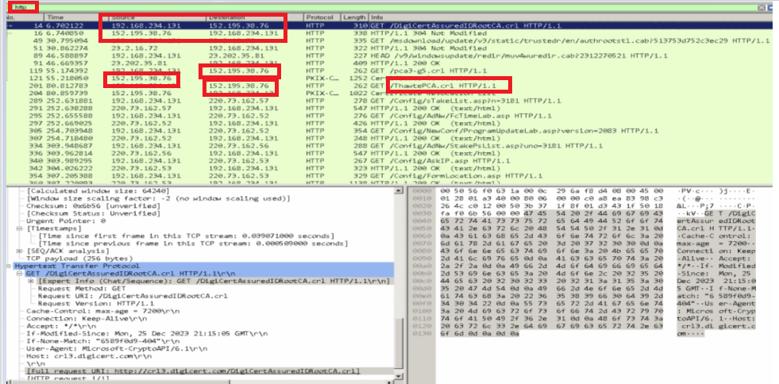
Task: Select the Urgent Pointer: 0 line
Action: (x=66, y=221)
